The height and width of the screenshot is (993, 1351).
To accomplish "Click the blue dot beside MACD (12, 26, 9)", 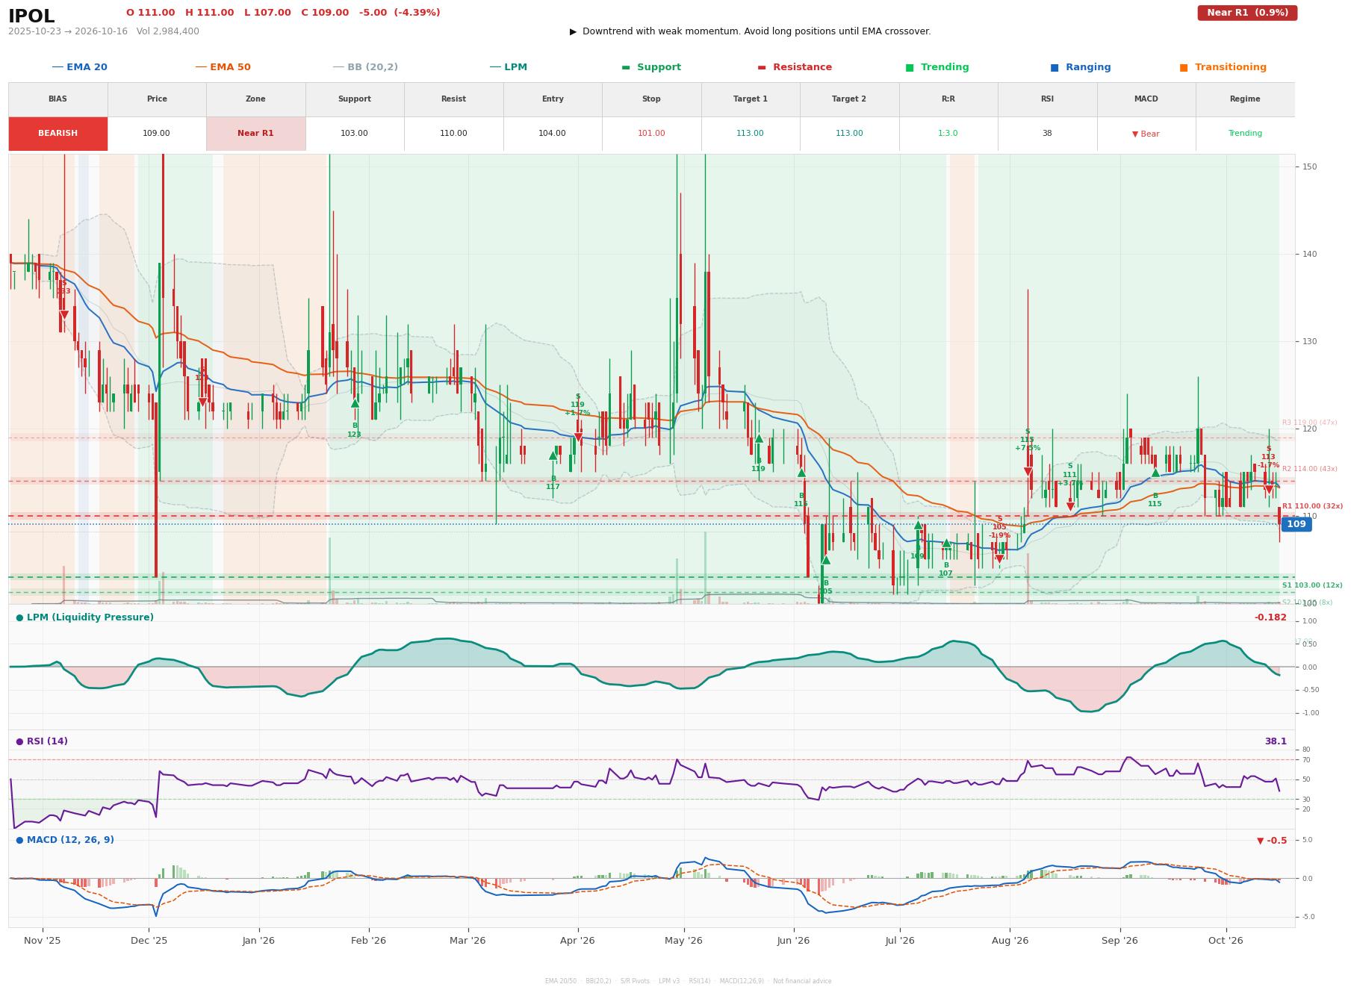I will [19, 840].
